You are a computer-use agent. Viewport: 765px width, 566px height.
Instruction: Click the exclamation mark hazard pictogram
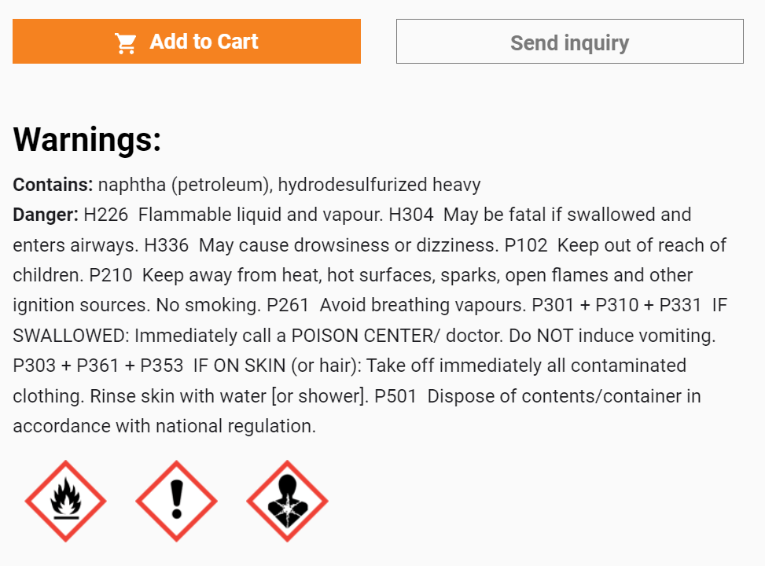[x=177, y=501]
